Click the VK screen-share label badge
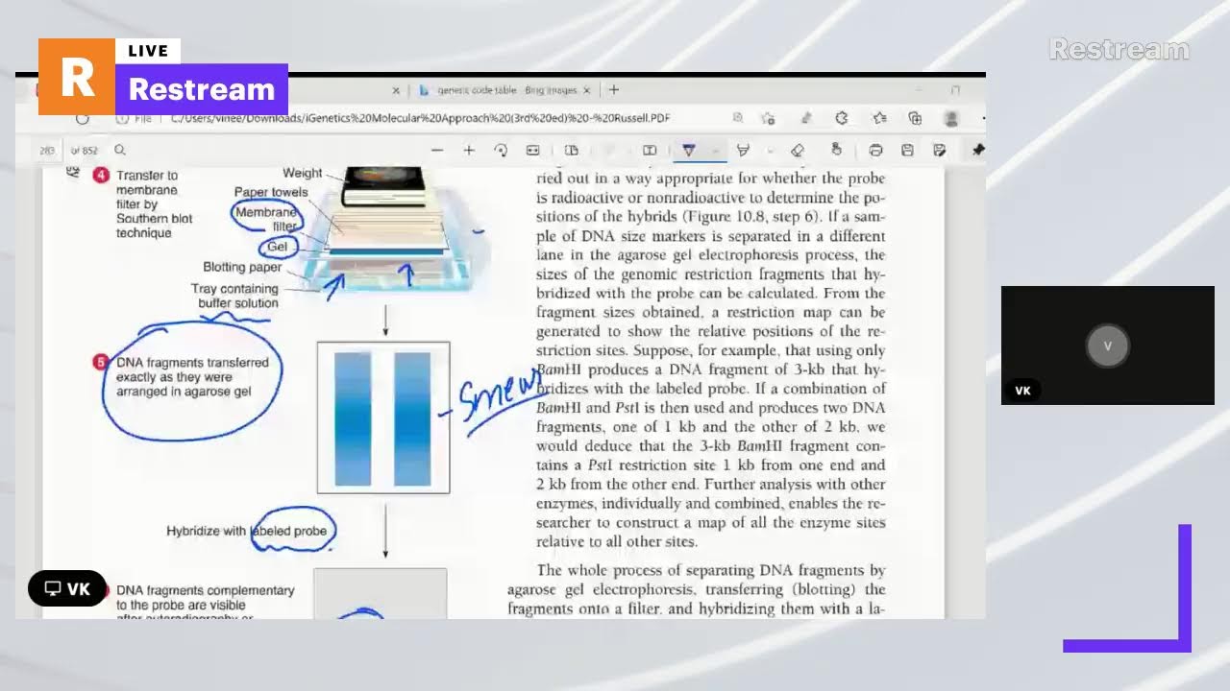The image size is (1230, 691). coord(67,588)
